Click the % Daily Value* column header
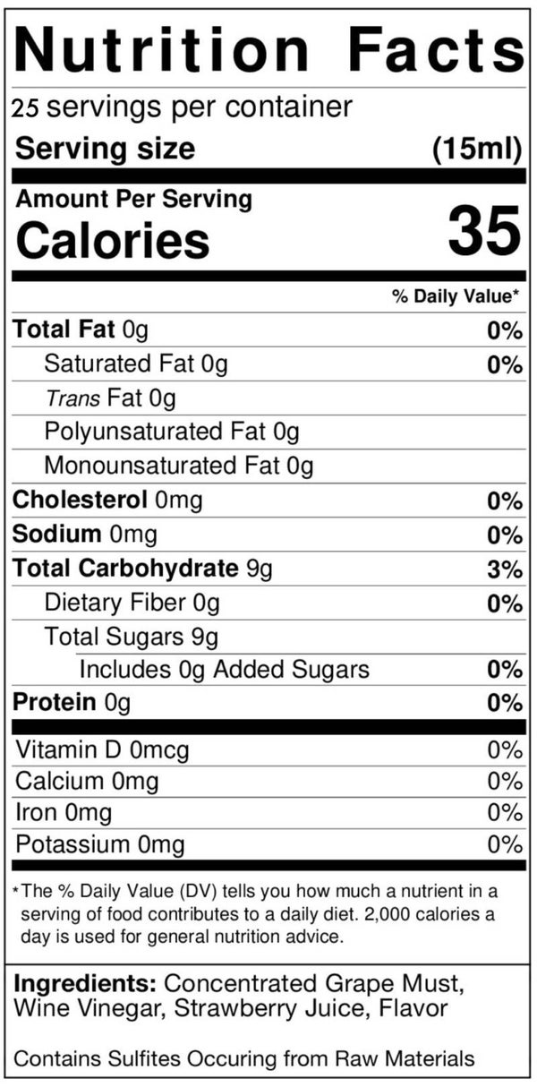Screen dimensions: 537x1087 (456, 296)
